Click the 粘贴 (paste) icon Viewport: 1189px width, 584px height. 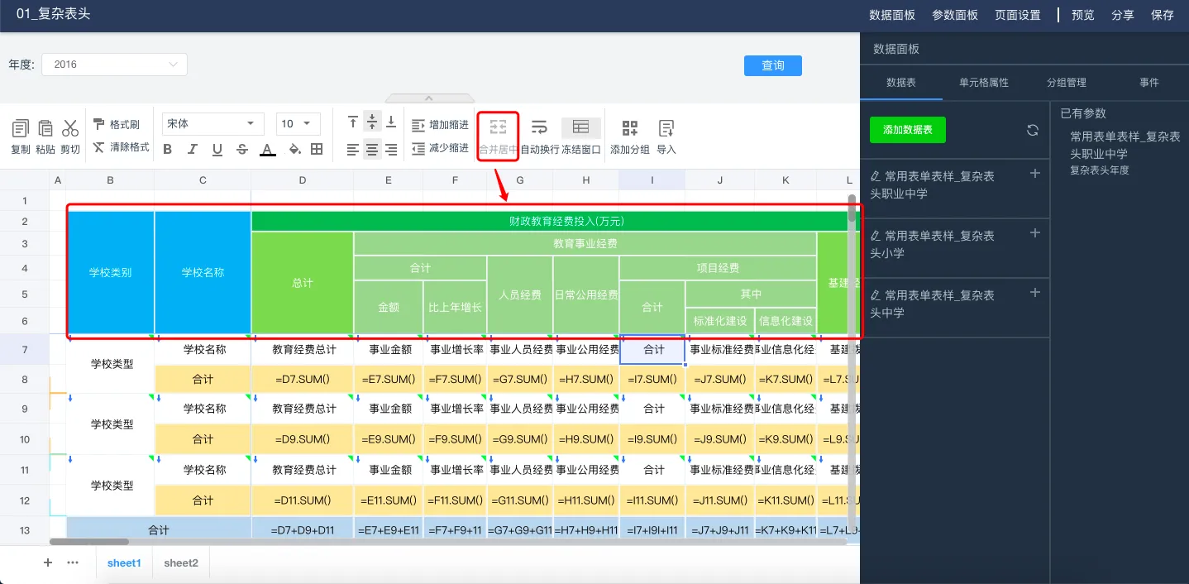pos(45,128)
